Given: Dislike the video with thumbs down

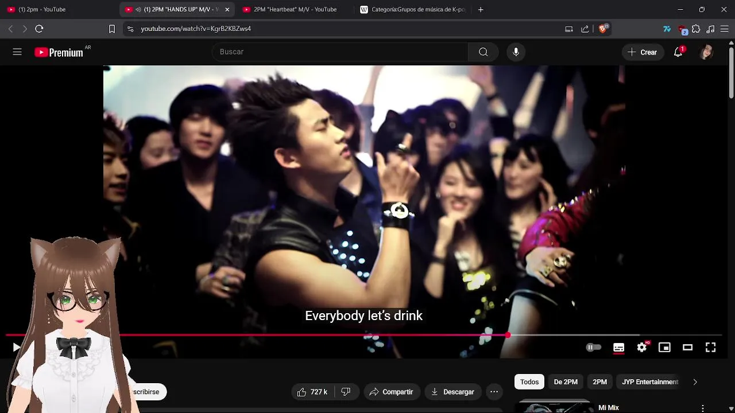Looking at the screenshot, I should (x=346, y=392).
